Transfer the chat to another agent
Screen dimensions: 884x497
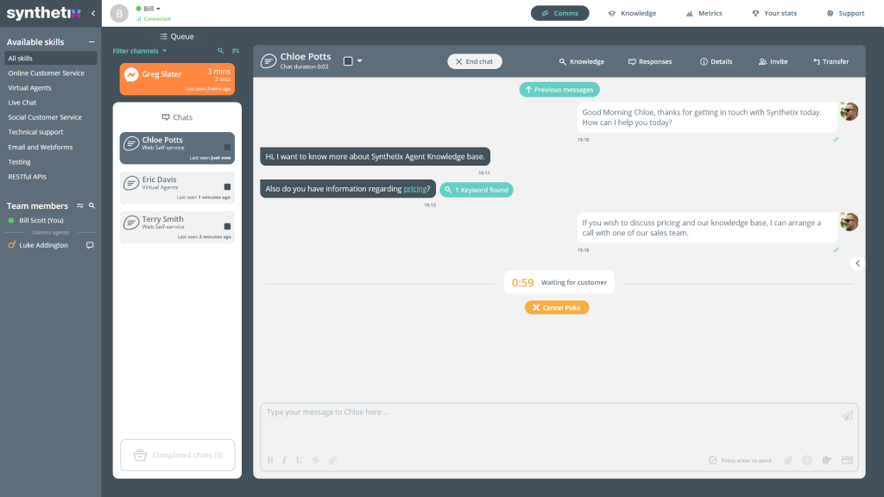(x=831, y=61)
